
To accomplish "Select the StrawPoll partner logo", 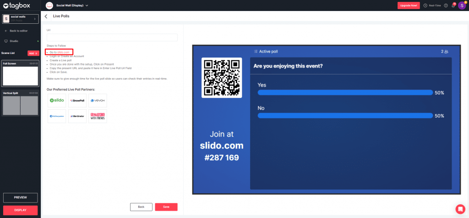I will click(x=77, y=100).
